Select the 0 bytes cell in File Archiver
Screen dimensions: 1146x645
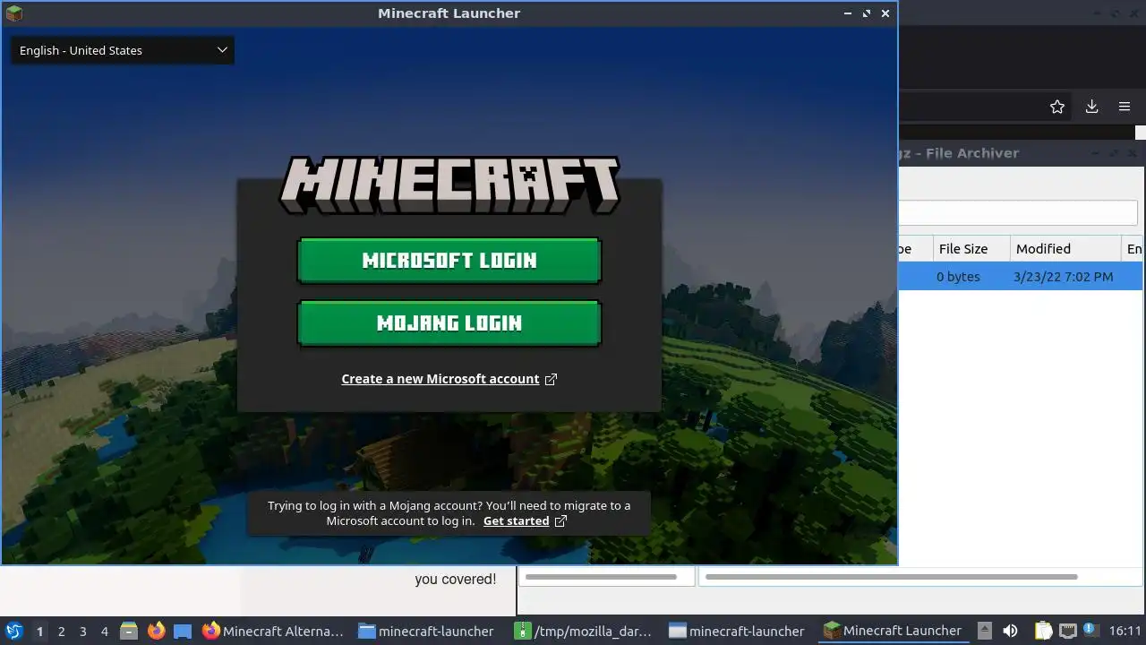tap(958, 277)
